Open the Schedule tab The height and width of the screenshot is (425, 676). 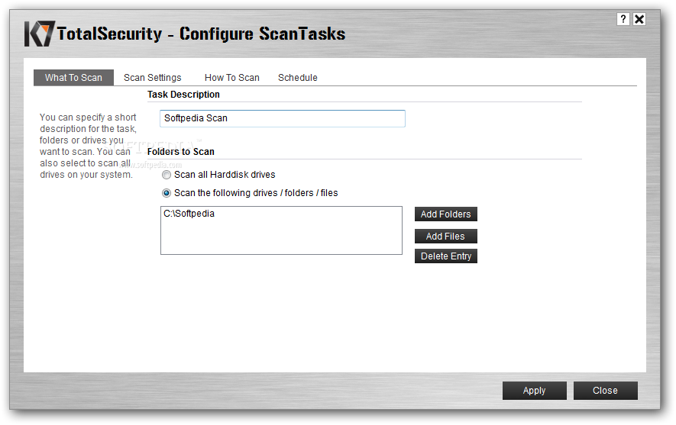pyautogui.click(x=298, y=78)
